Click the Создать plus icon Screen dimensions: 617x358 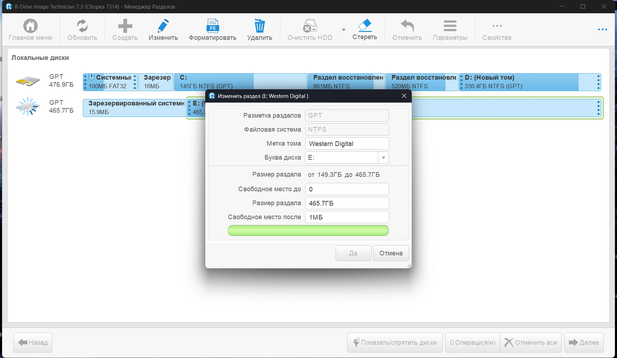(125, 26)
